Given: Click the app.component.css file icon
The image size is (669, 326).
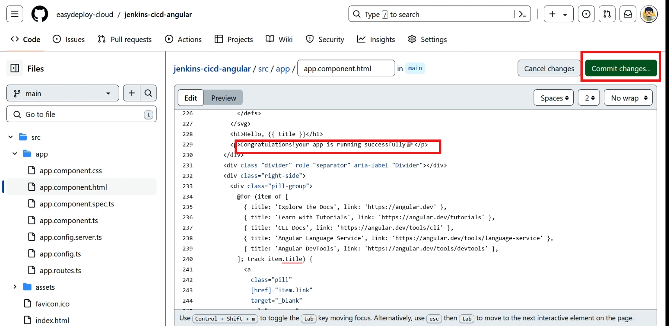Looking at the screenshot, I should (32, 170).
